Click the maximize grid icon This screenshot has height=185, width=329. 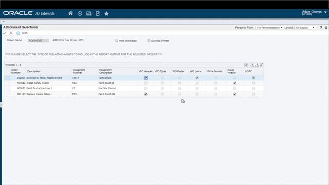pos(261,65)
